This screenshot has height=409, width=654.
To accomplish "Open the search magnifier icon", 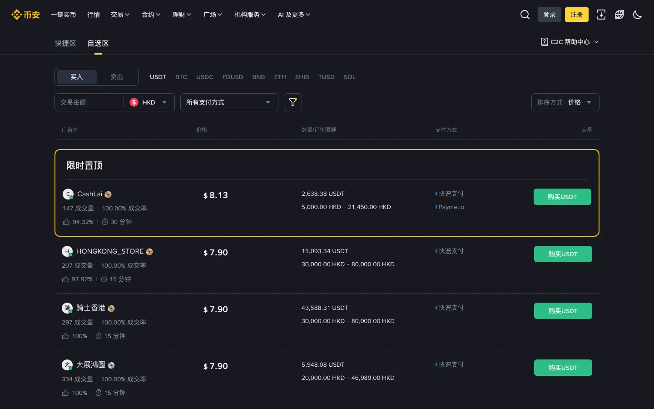I will pyautogui.click(x=525, y=15).
